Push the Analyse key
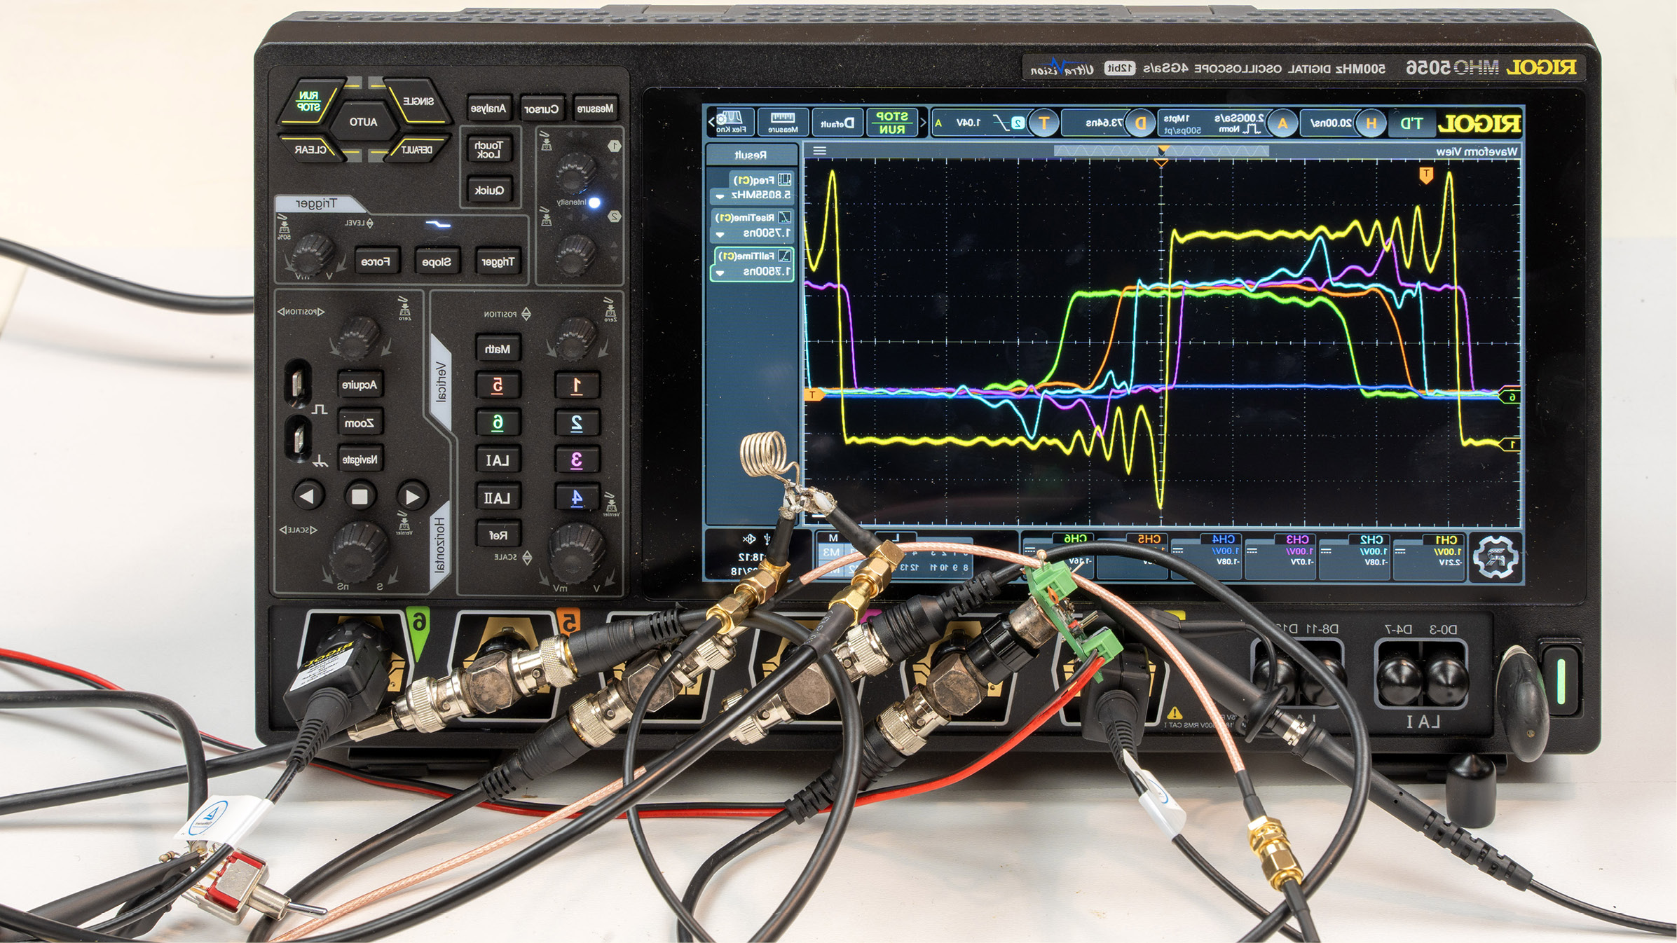The height and width of the screenshot is (943, 1677). 488,109
